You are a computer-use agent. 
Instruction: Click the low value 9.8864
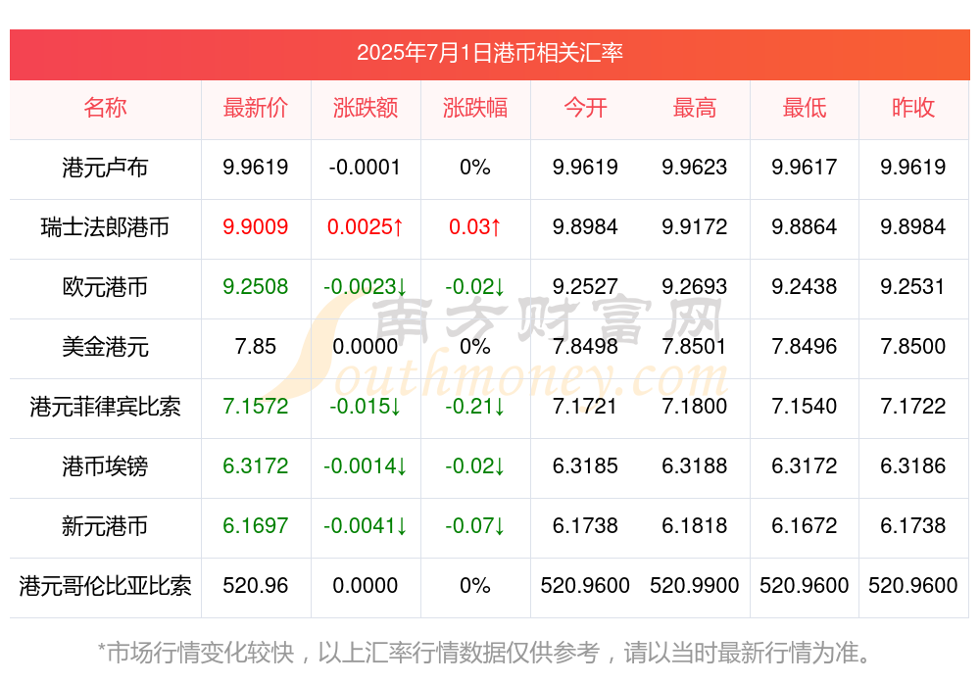(x=805, y=226)
